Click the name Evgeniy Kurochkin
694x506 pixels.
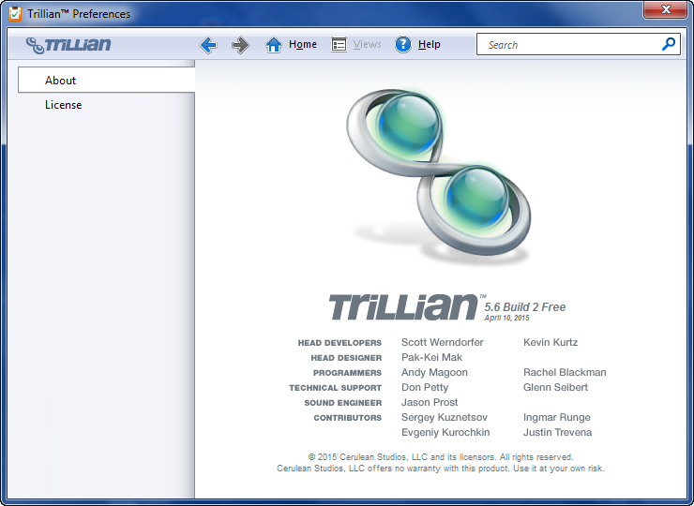[x=445, y=433]
